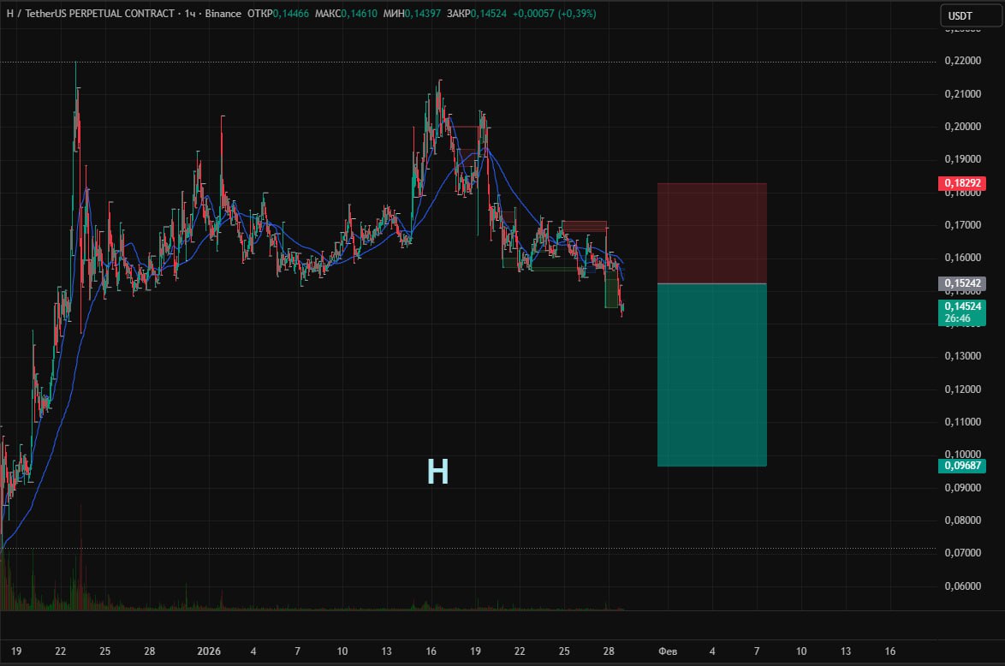Open the USDT currency selector
This screenshot has width=1005, height=666.
(963, 15)
